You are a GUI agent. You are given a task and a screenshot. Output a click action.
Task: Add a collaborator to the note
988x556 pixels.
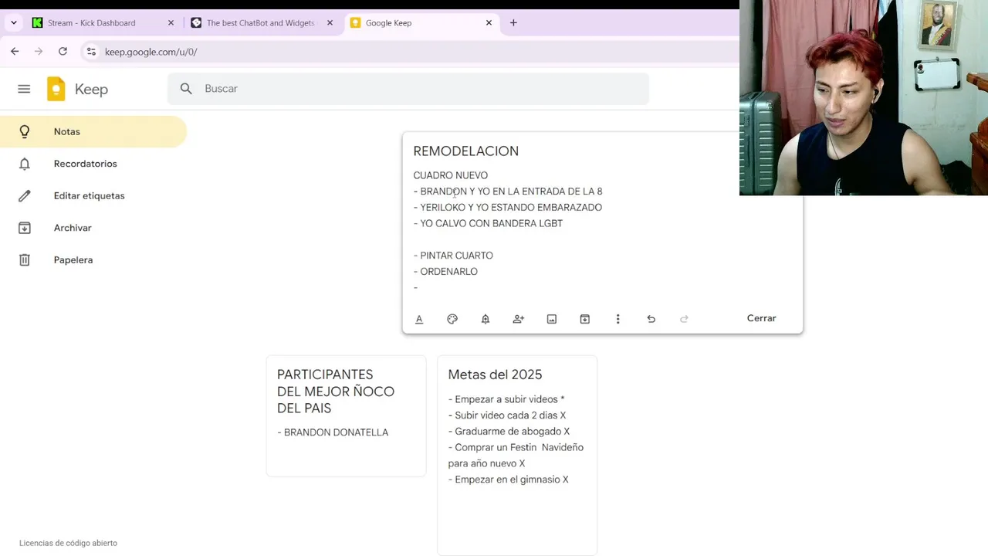tap(519, 319)
